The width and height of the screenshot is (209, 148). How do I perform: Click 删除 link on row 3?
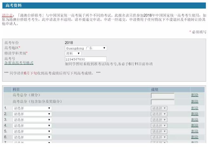(195, 120)
